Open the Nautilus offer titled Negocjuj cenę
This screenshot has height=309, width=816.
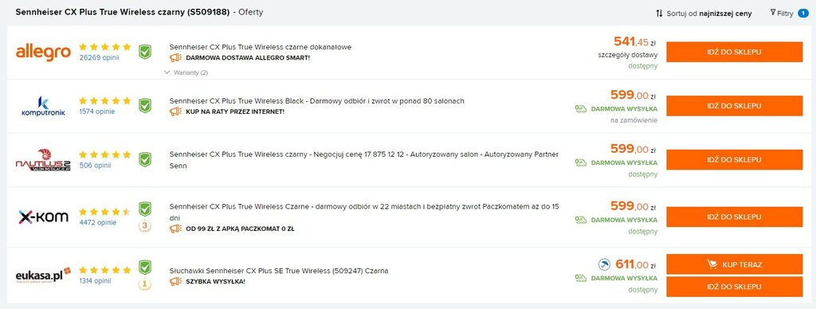(364, 160)
